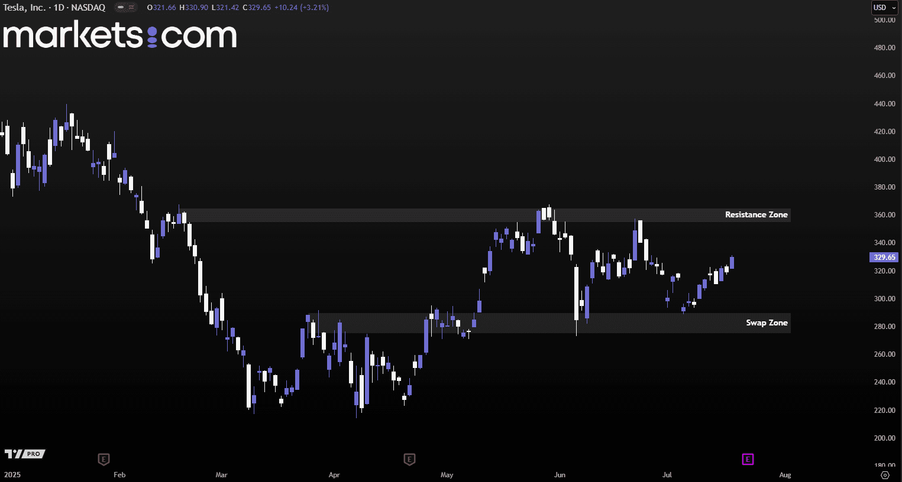This screenshot has width=902, height=482.
Task: Open chart settings gear icon
Action: 885,475
